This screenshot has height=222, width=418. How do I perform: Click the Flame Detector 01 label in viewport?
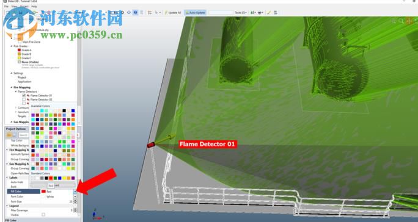[x=207, y=145]
